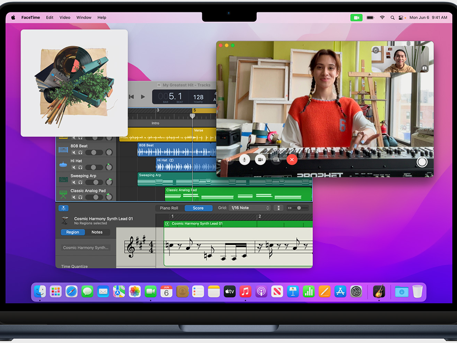Image resolution: width=457 pixels, height=343 pixels.
Task: Open Podcasts app in the Dock
Action: [x=261, y=292]
